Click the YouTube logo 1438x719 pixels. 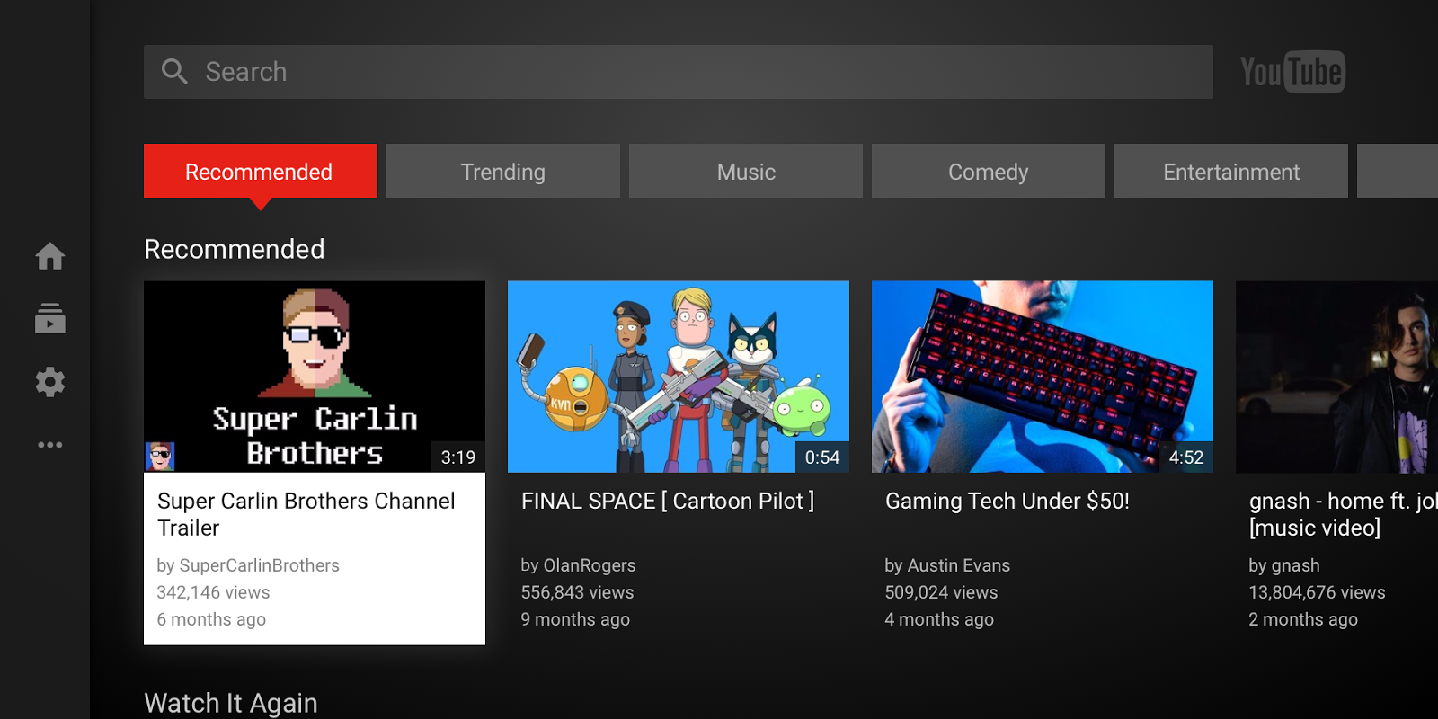click(x=1292, y=72)
